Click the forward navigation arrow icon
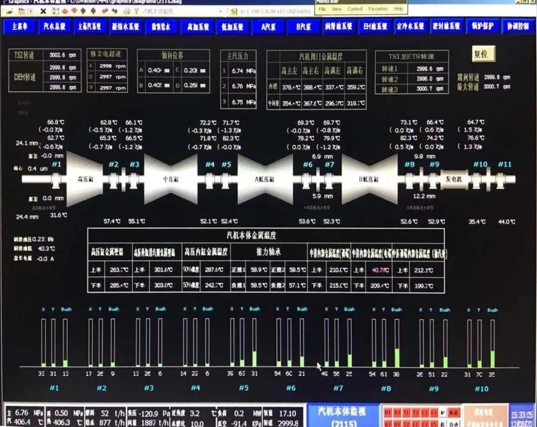Image resolution: width=537 pixels, height=427 pixels. coord(115,11)
